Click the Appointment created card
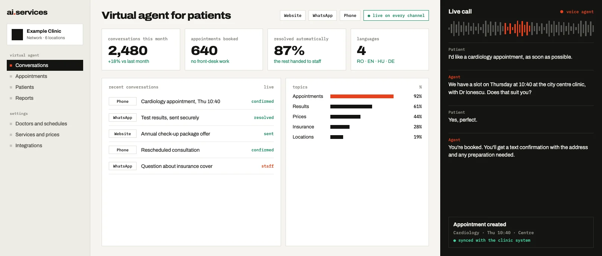The height and width of the screenshot is (256, 602). (x=521, y=232)
